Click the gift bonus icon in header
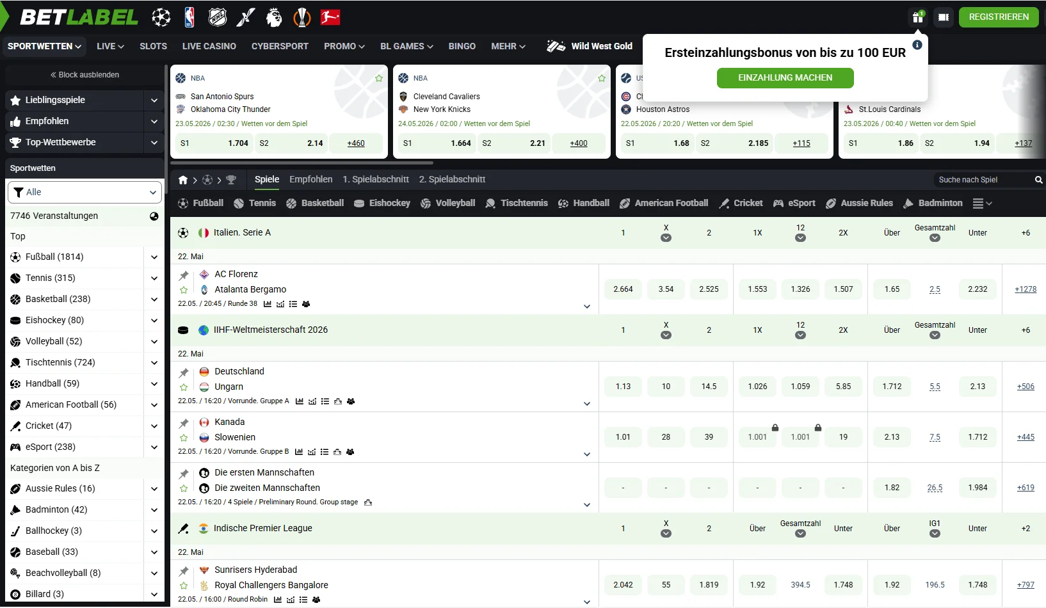 tap(918, 17)
